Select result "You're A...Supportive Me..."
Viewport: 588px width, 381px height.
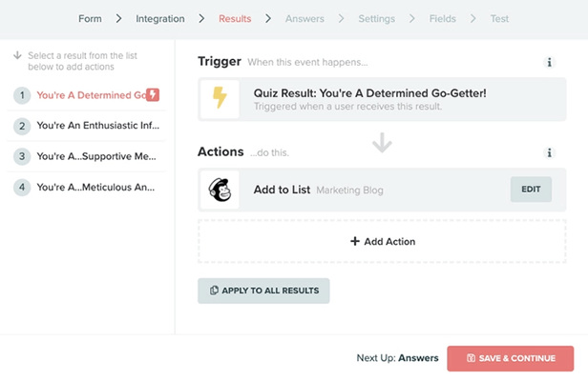(98, 156)
